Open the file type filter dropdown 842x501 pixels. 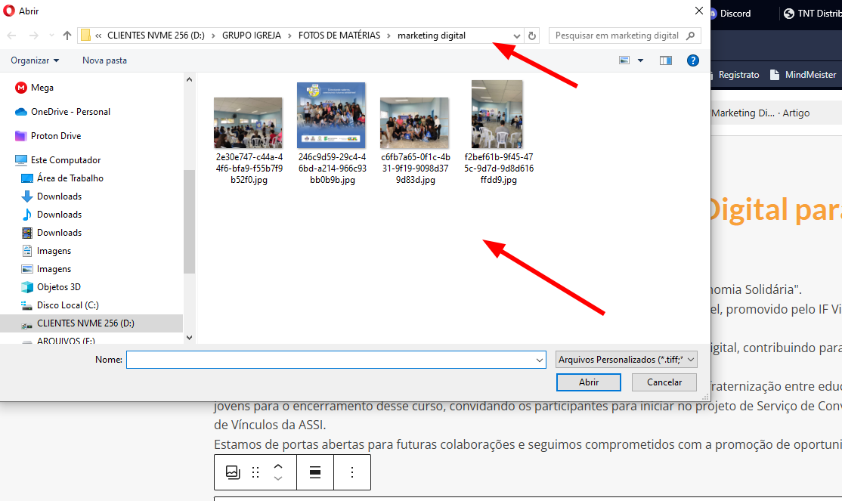[x=625, y=360]
